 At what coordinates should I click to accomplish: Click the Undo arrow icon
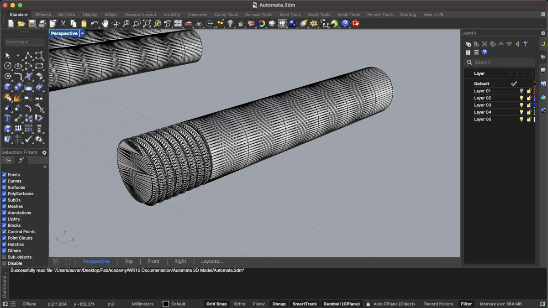click(x=95, y=23)
